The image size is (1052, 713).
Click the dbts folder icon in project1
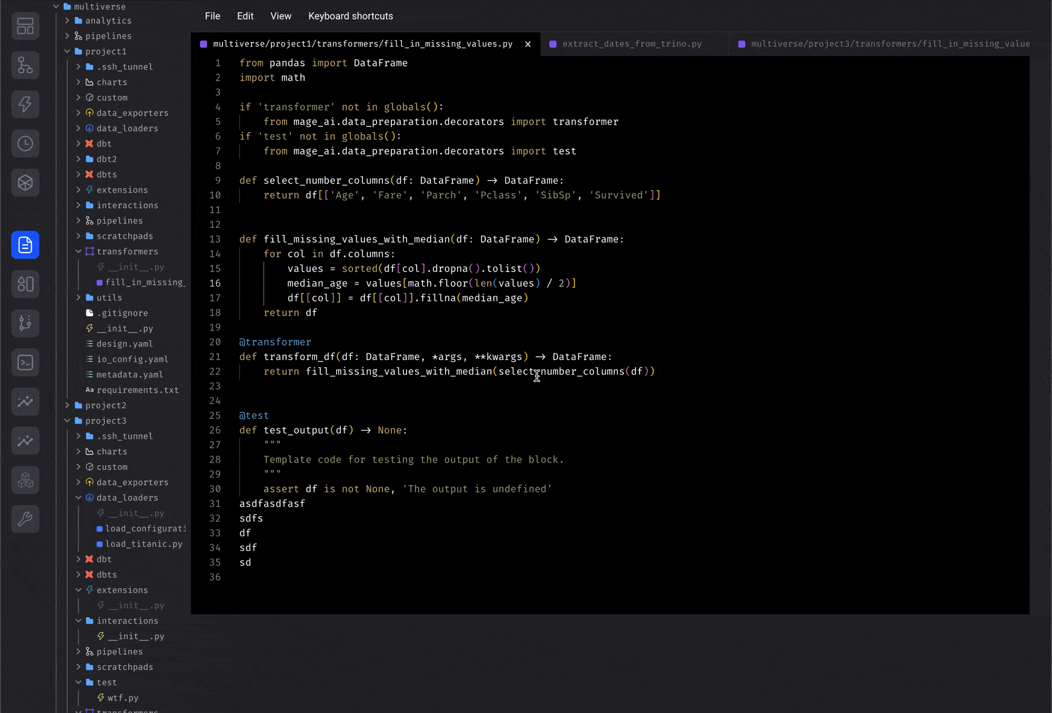tap(89, 174)
